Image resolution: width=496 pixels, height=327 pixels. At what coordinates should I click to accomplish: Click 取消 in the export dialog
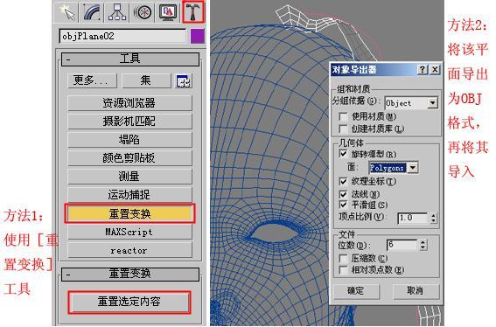pyautogui.click(x=416, y=291)
